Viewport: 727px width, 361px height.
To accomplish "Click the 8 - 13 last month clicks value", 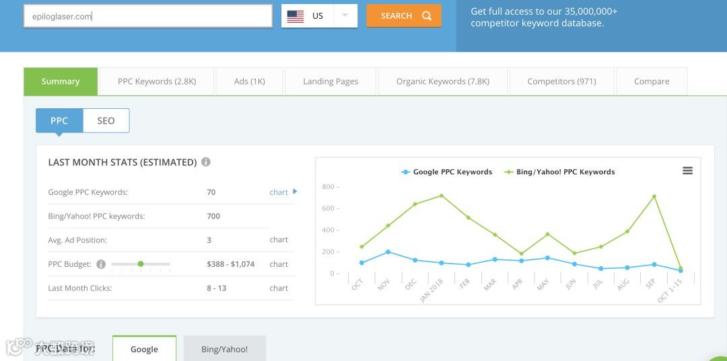I will pyautogui.click(x=217, y=288).
